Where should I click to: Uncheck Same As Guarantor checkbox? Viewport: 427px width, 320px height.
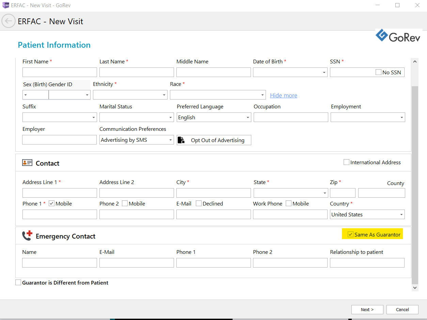350,234
